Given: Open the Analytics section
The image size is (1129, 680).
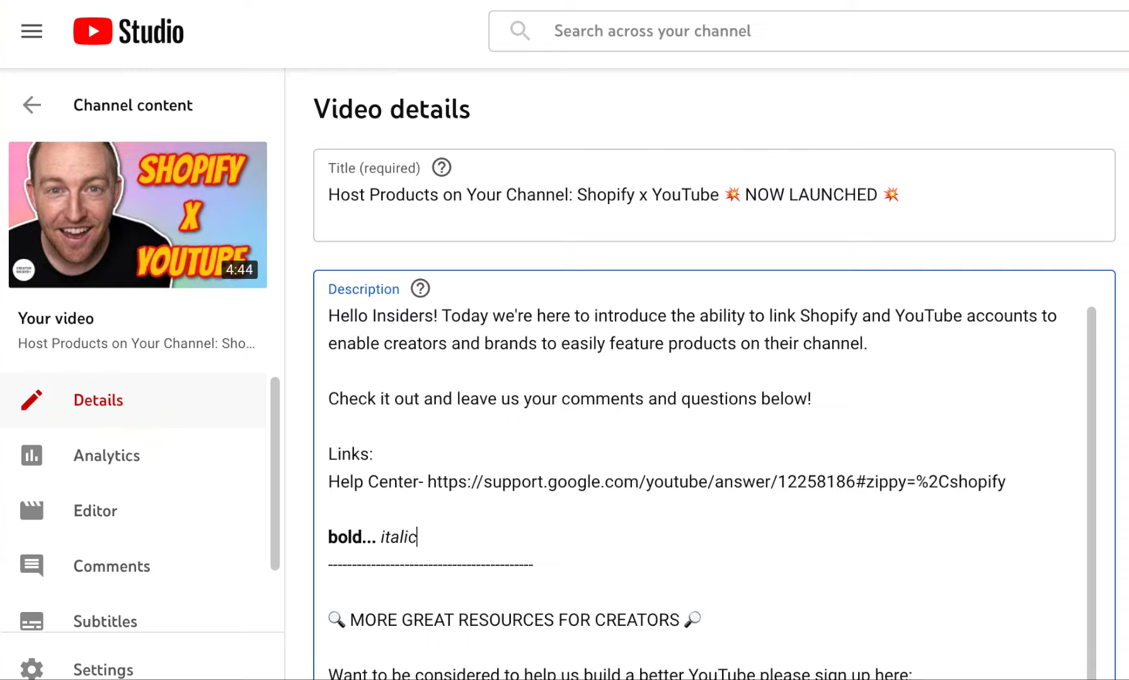Looking at the screenshot, I should pyautogui.click(x=133, y=455).
